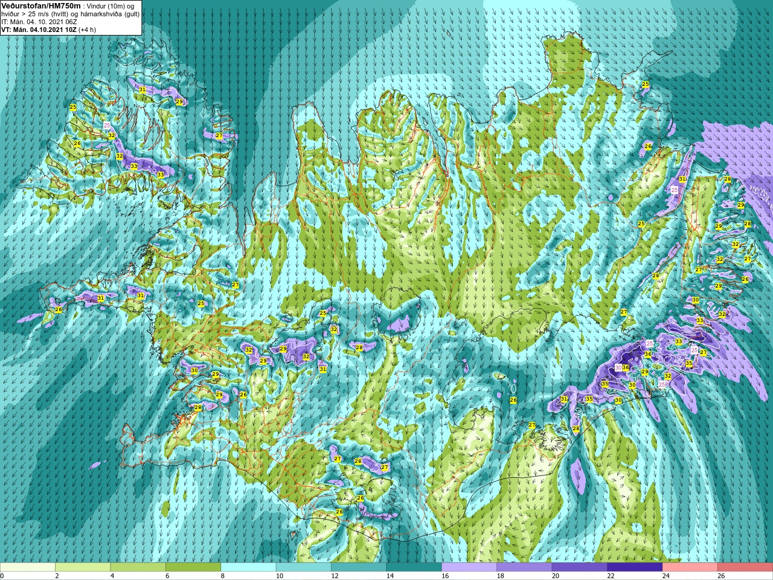Click the white-boxed "30" gust contour label
The image size is (773, 580).
pos(618,367)
